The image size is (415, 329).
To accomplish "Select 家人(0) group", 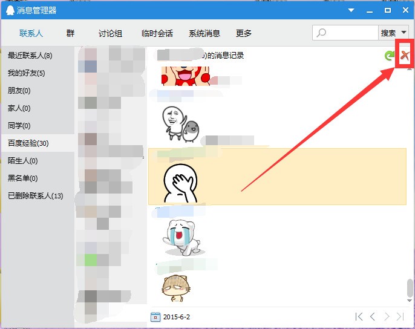I will pyautogui.click(x=38, y=108).
